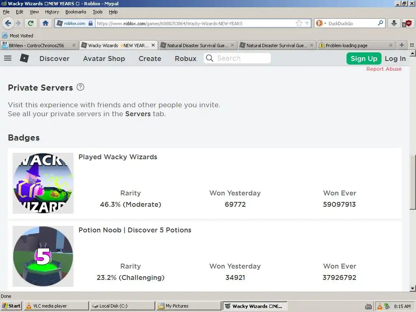Click the Report Abuse link
Screen dimensions: 416x312
384,69
